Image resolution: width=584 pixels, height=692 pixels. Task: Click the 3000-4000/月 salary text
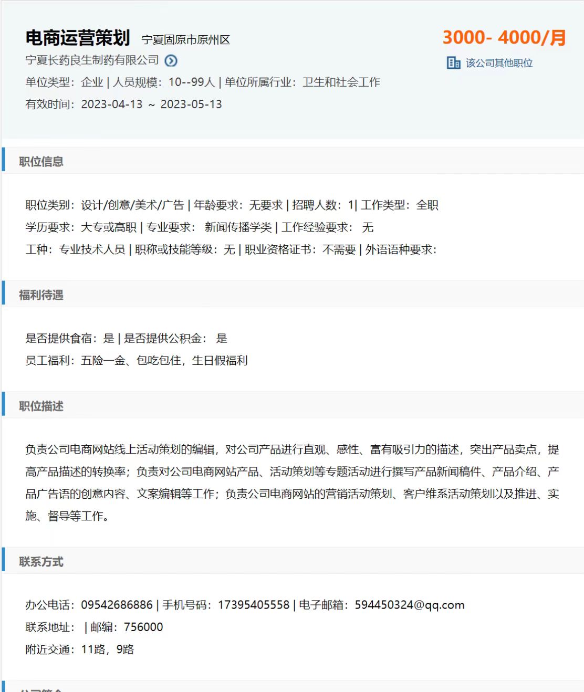pyautogui.click(x=504, y=38)
